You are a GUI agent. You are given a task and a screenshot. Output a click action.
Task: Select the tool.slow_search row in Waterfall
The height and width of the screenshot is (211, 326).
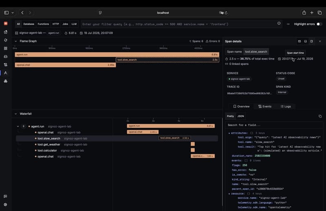(x=117, y=138)
